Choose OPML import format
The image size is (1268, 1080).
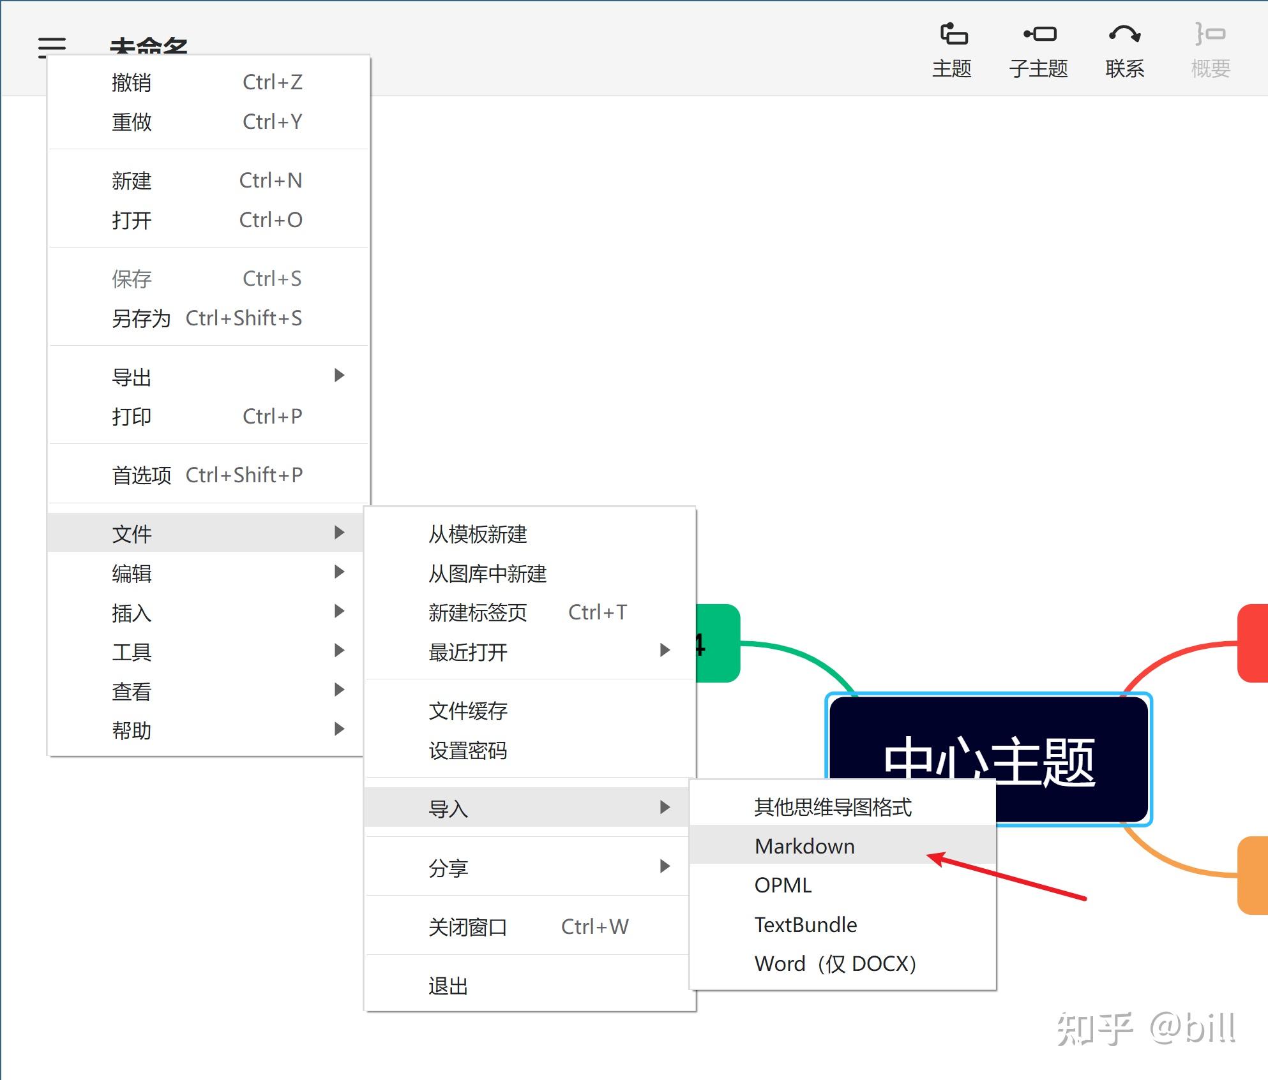point(782,885)
